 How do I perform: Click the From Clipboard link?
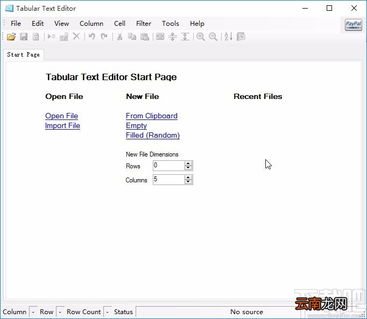(151, 116)
